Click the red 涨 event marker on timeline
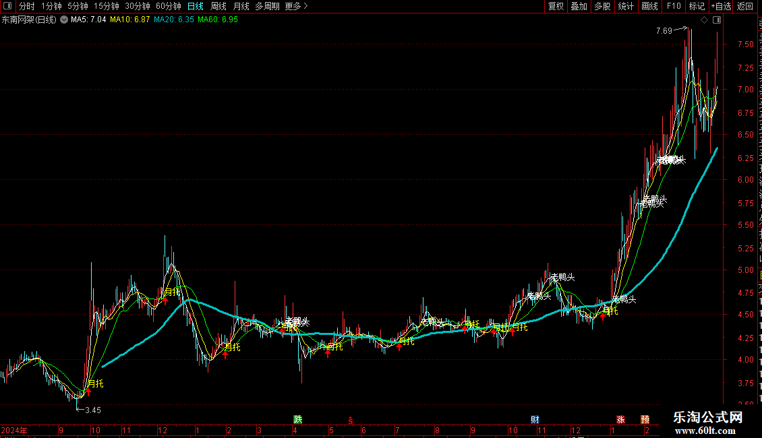The height and width of the screenshot is (438, 762). pos(620,420)
